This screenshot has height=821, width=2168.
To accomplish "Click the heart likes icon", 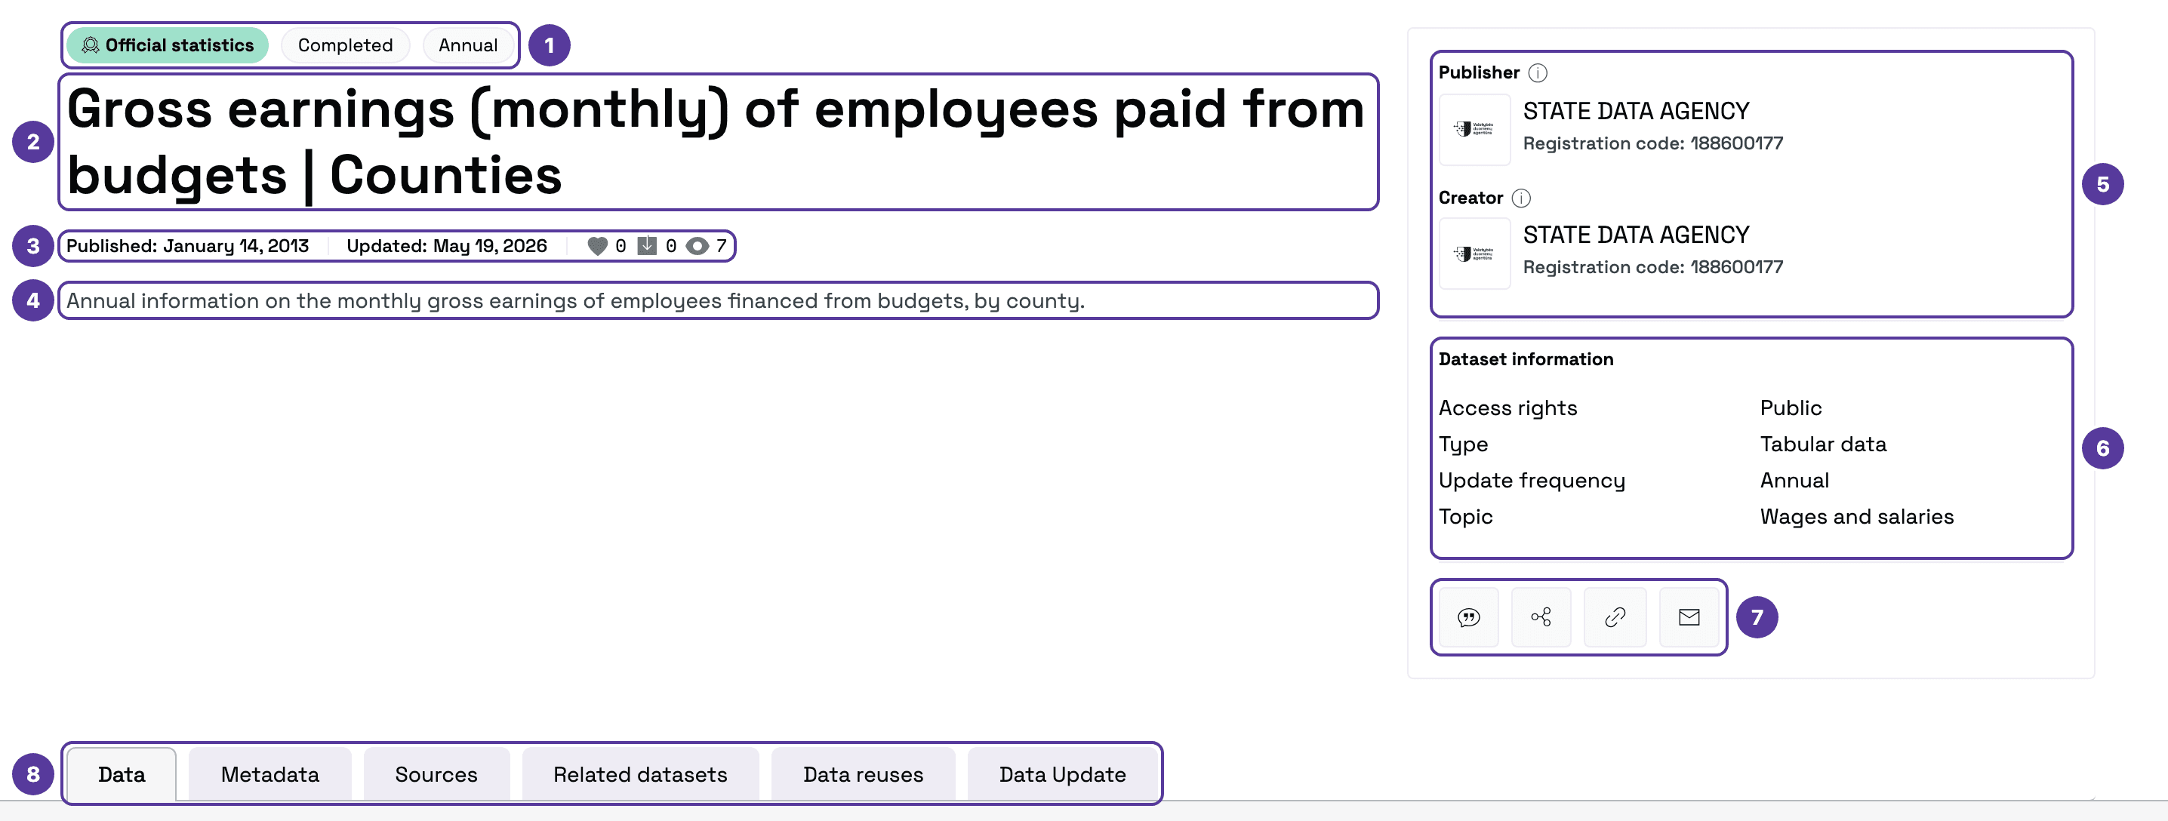I will coord(598,246).
